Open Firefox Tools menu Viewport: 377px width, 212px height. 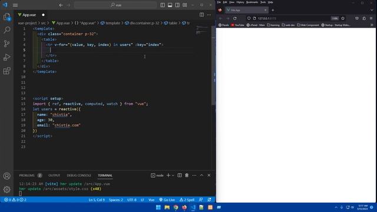pos(263,2)
